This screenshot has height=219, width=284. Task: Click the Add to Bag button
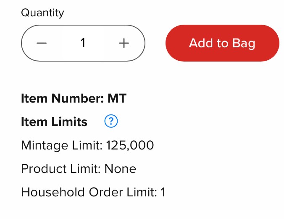[x=222, y=43]
